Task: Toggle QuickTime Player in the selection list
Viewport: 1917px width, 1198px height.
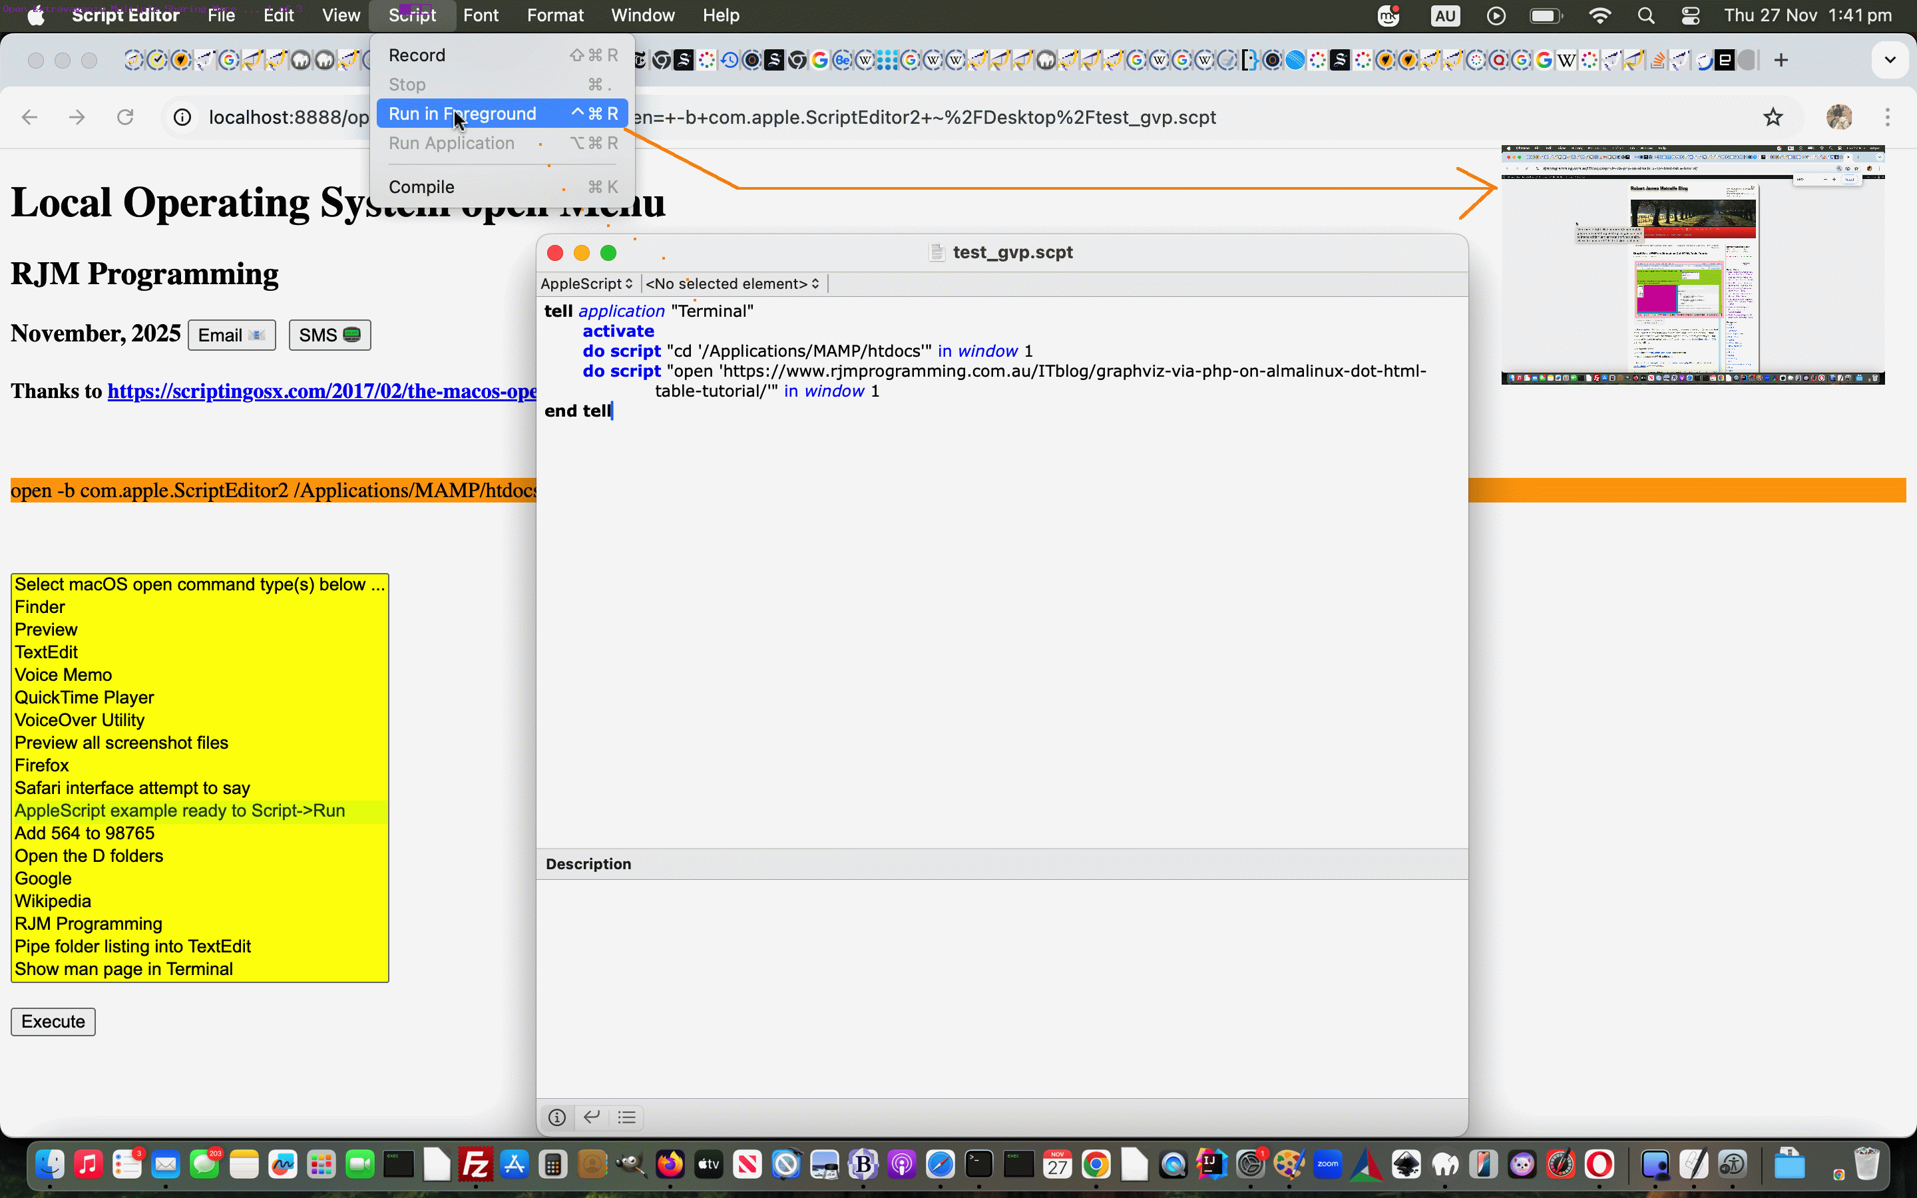Action: point(84,696)
